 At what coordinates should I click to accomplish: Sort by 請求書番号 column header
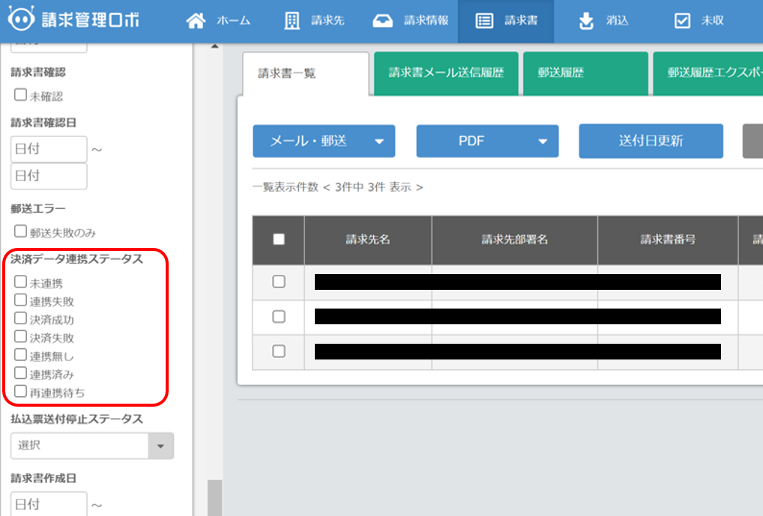coord(667,240)
